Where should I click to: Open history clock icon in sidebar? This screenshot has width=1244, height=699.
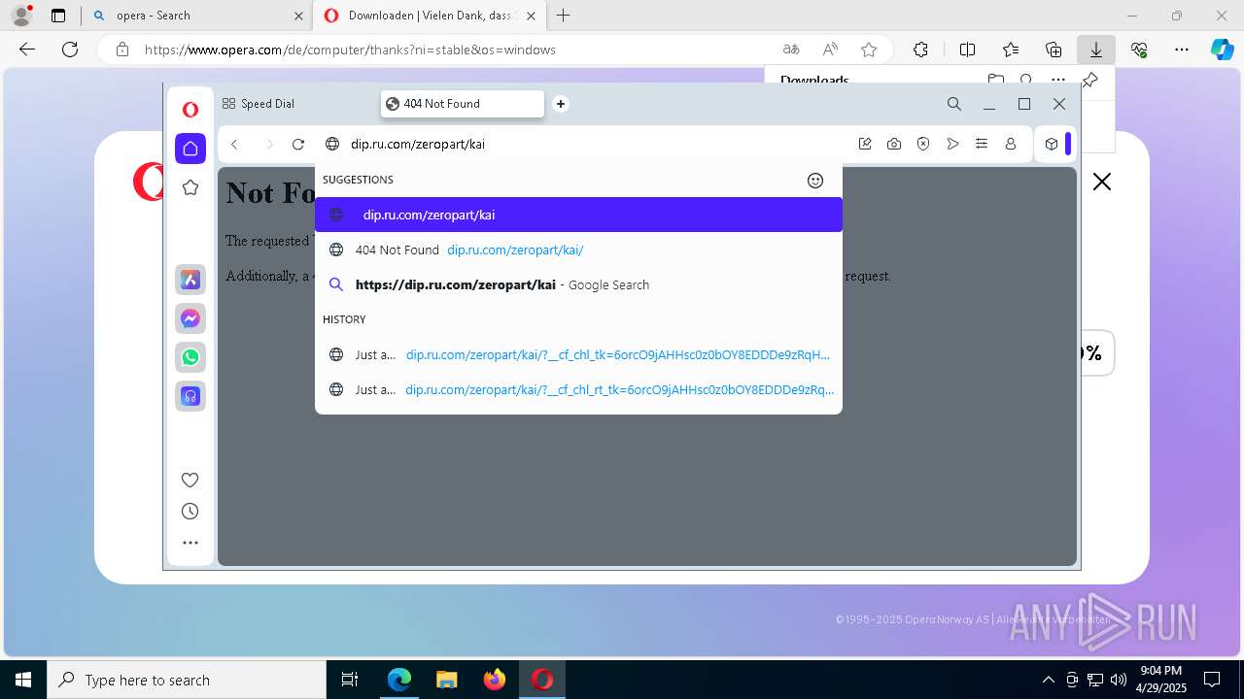coord(190,512)
